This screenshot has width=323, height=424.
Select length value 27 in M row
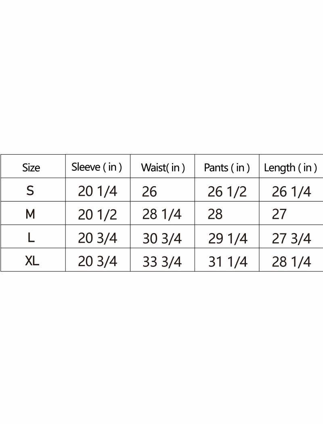(x=279, y=214)
